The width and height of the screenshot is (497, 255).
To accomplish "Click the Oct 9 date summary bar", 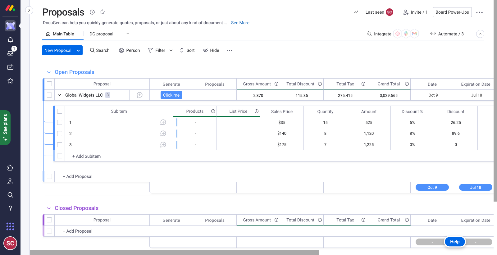I will pyautogui.click(x=432, y=187).
